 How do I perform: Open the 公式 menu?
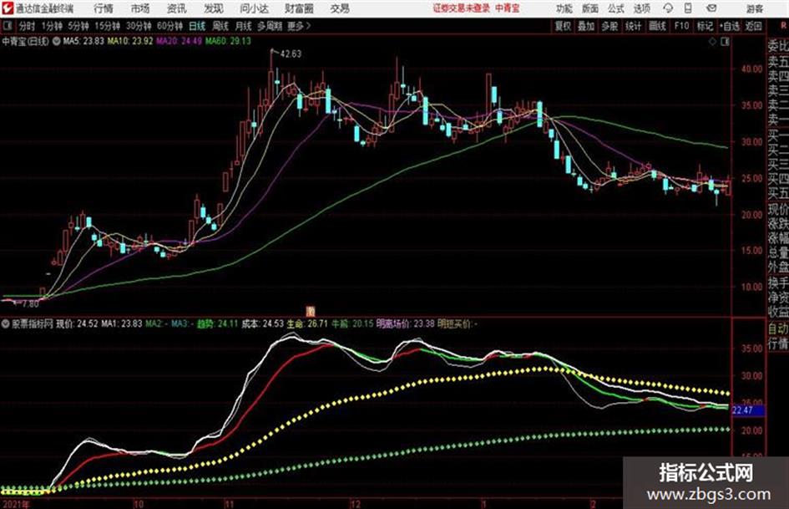click(616, 8)
